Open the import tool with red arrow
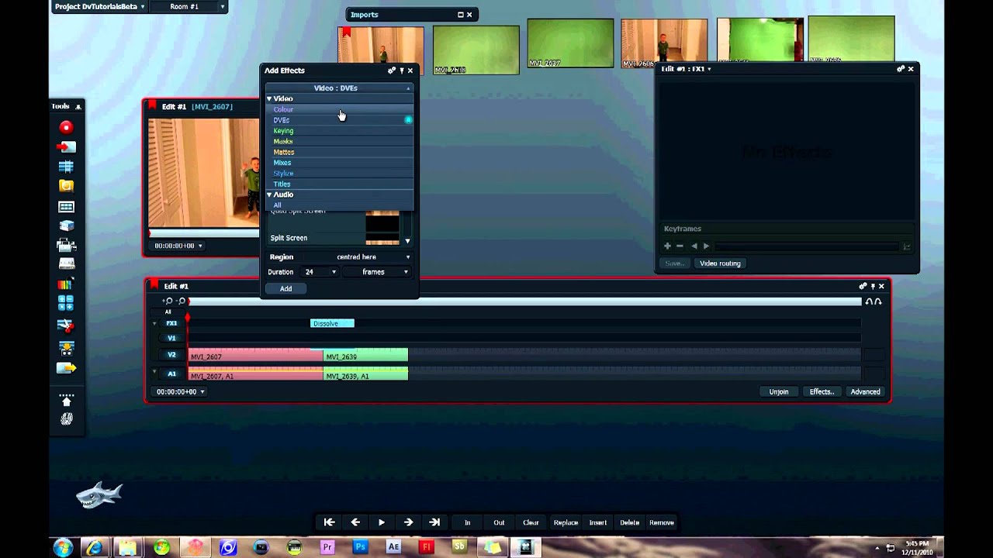This screenshot has height=558, width=993. 66,146
